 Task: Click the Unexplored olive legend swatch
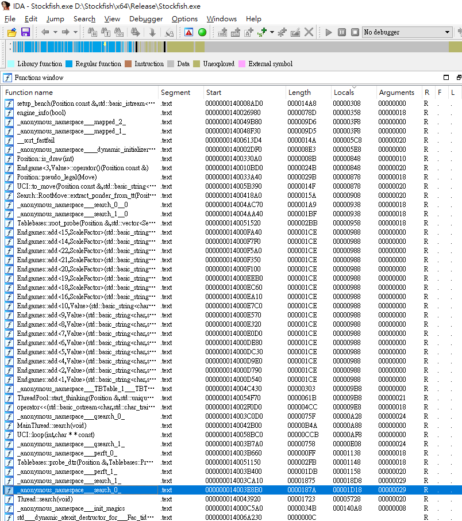[197, 64]
